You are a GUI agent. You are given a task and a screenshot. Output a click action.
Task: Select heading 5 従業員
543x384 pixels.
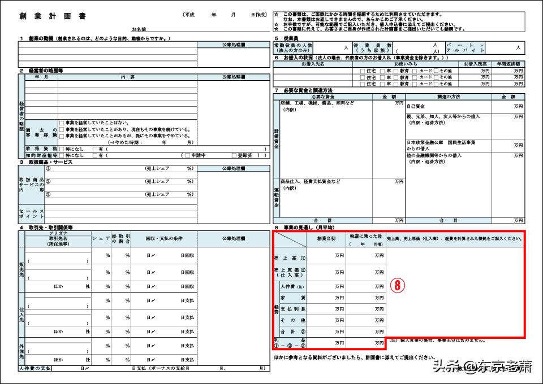pos(286,38)
